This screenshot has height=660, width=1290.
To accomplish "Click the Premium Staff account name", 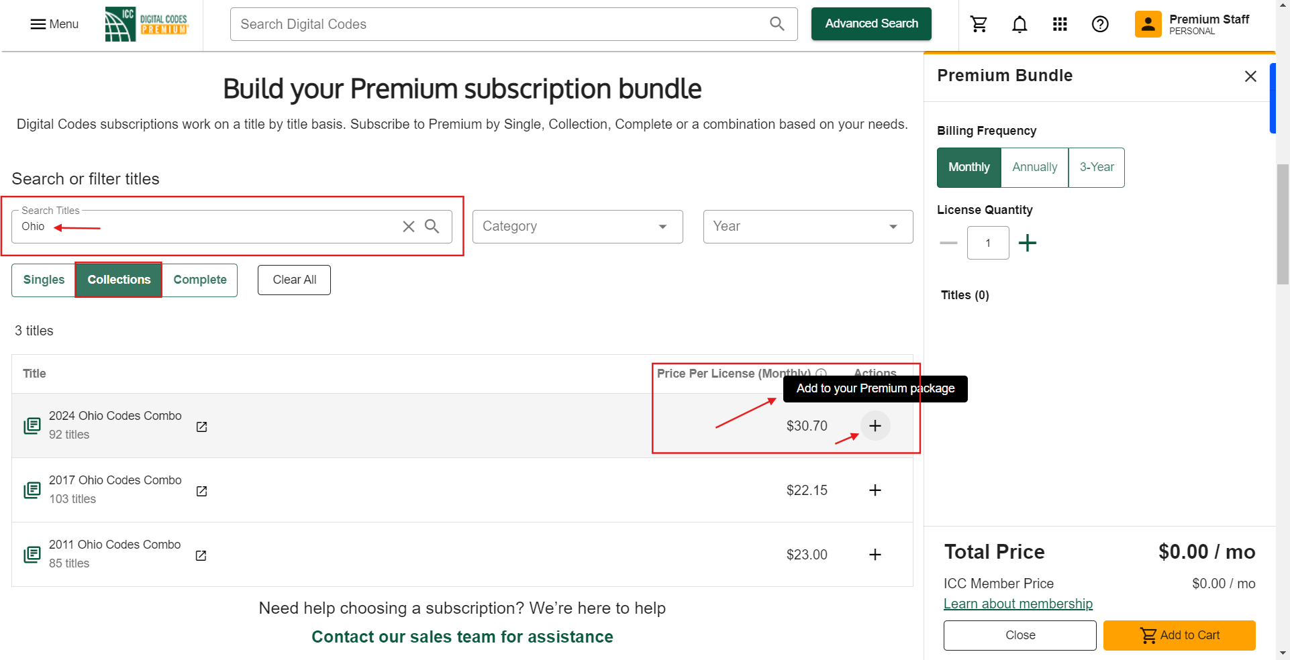I will tap(1209, 19).
